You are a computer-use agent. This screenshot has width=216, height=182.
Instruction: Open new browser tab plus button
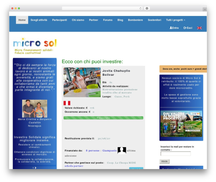tap(205, 9)
